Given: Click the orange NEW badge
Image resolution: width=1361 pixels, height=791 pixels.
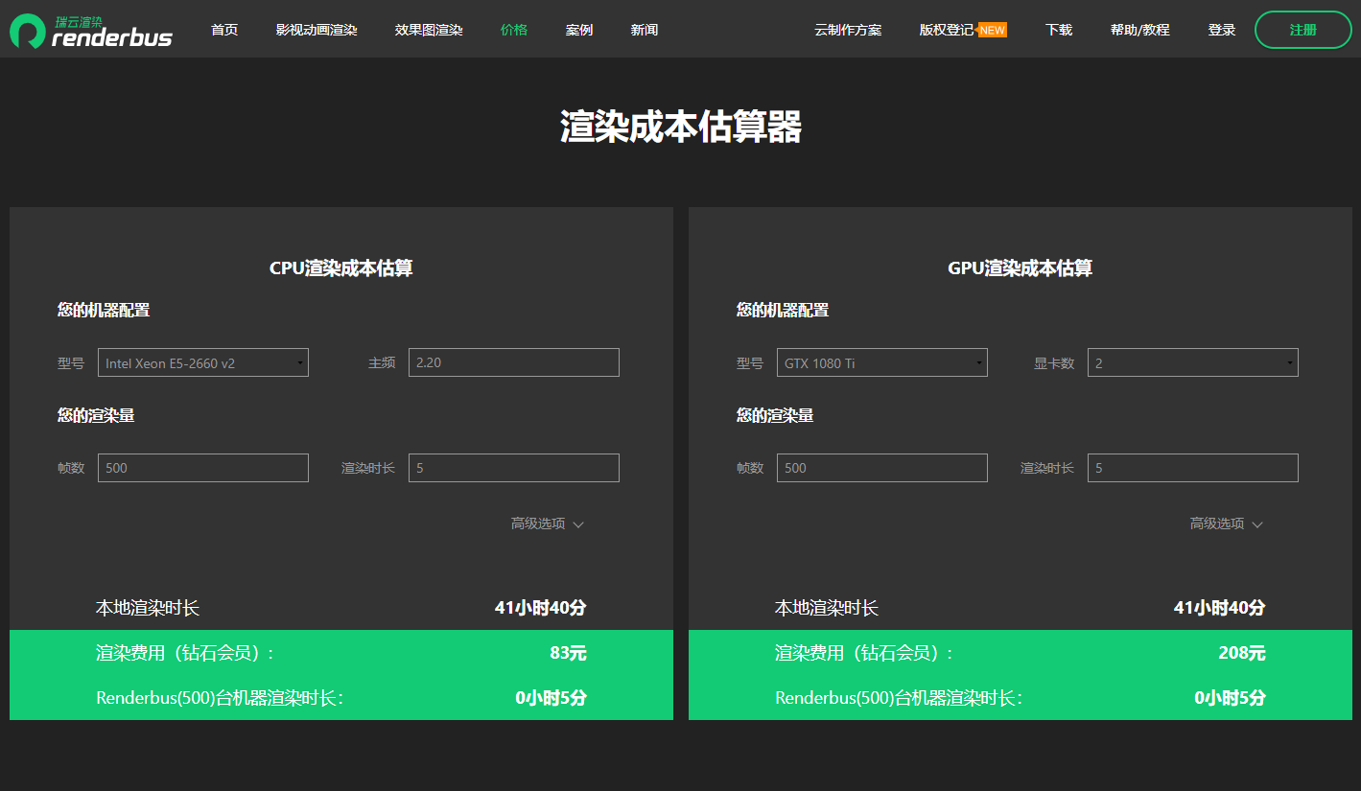Looking at the screenshot, I should 992,30.
